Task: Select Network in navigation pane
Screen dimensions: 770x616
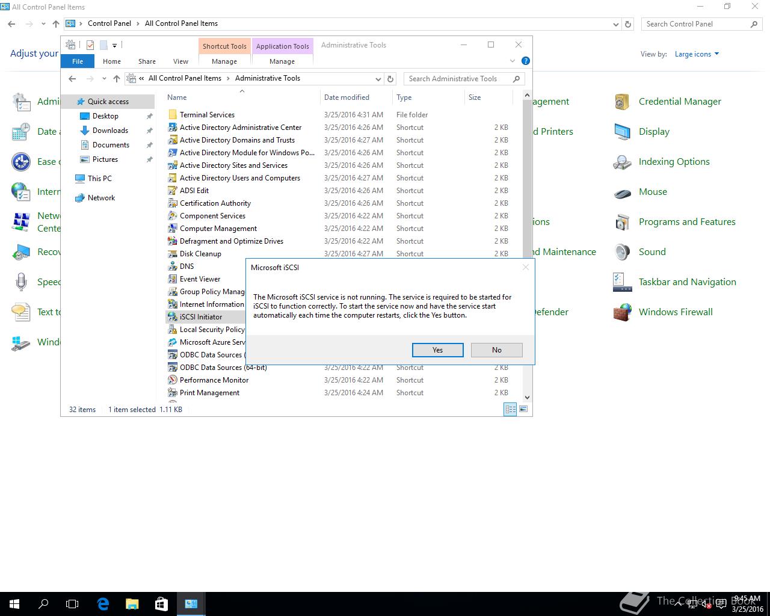Action: [x=101, y=198]
